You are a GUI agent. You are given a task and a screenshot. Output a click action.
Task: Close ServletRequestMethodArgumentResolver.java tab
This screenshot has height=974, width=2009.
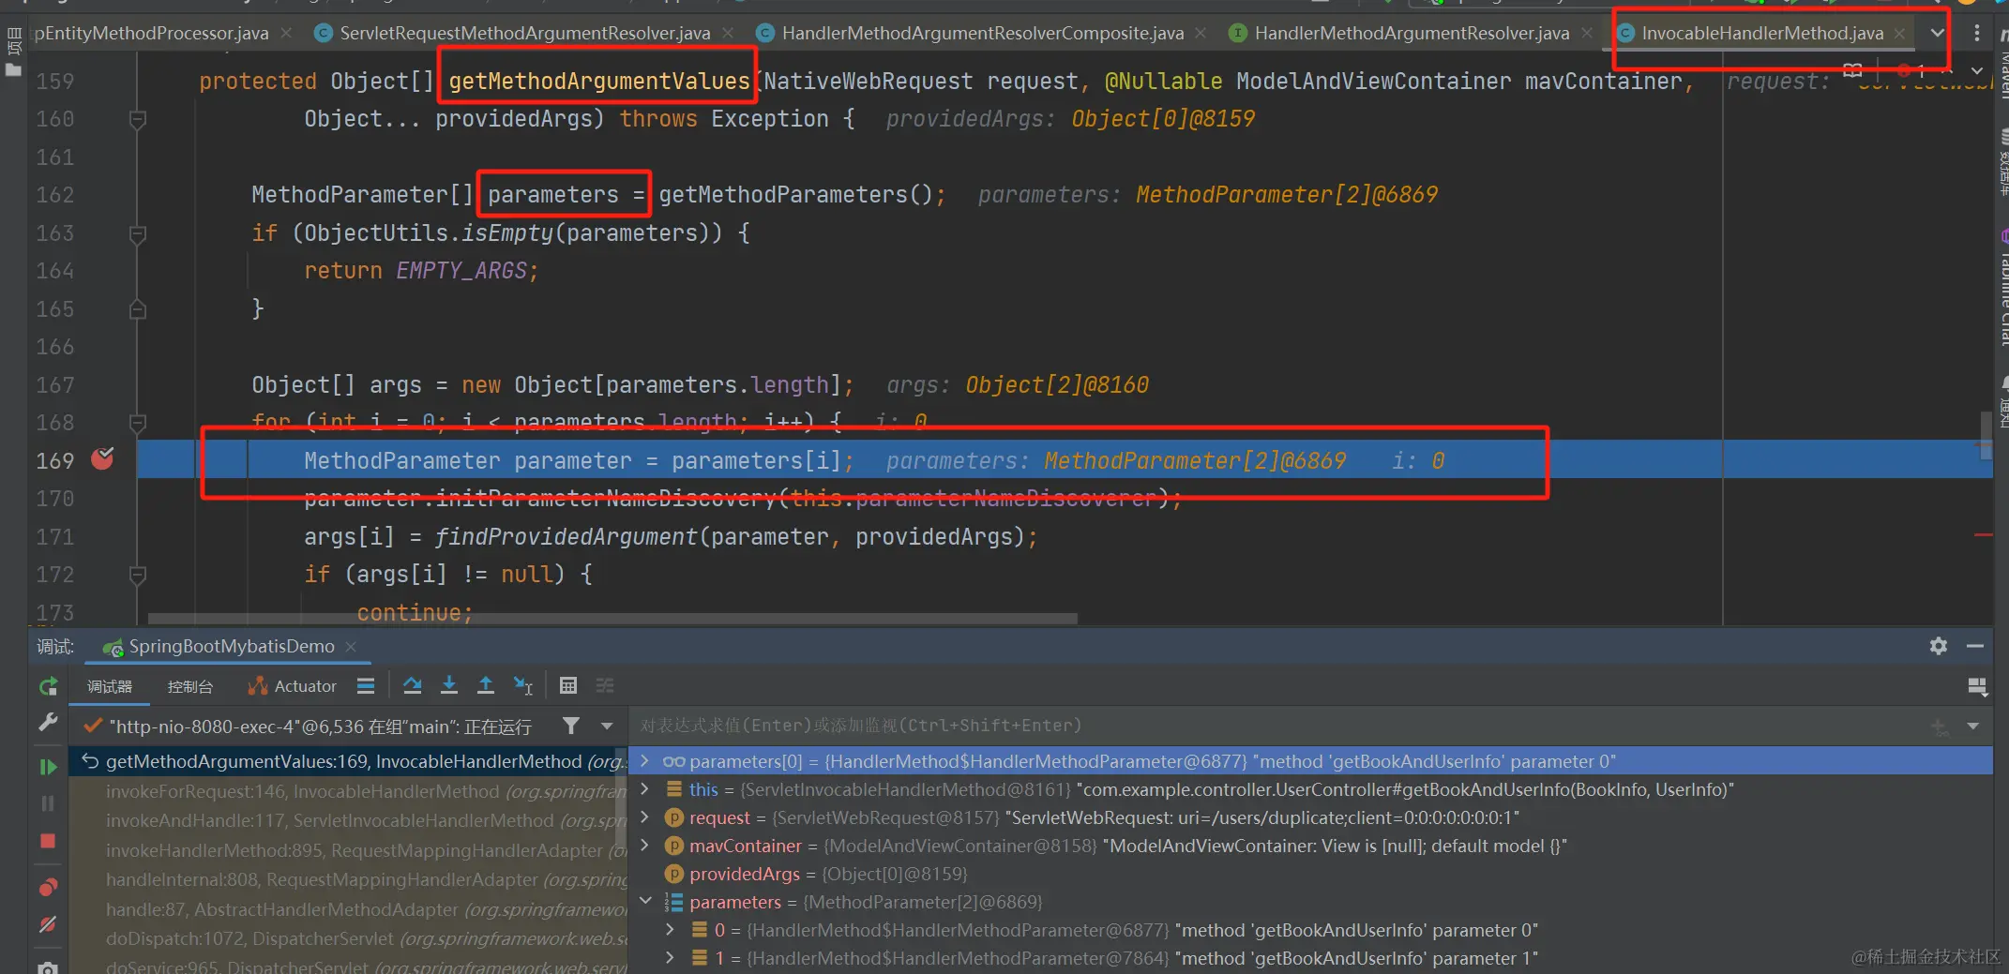(728, 33)
